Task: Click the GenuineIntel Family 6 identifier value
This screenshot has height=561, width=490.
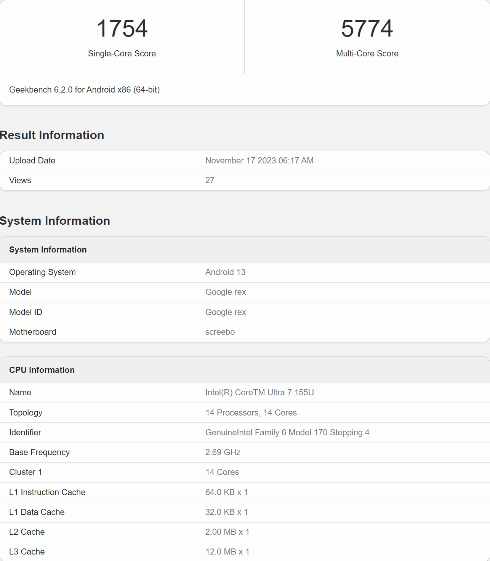Action: (x=287, y=433)
